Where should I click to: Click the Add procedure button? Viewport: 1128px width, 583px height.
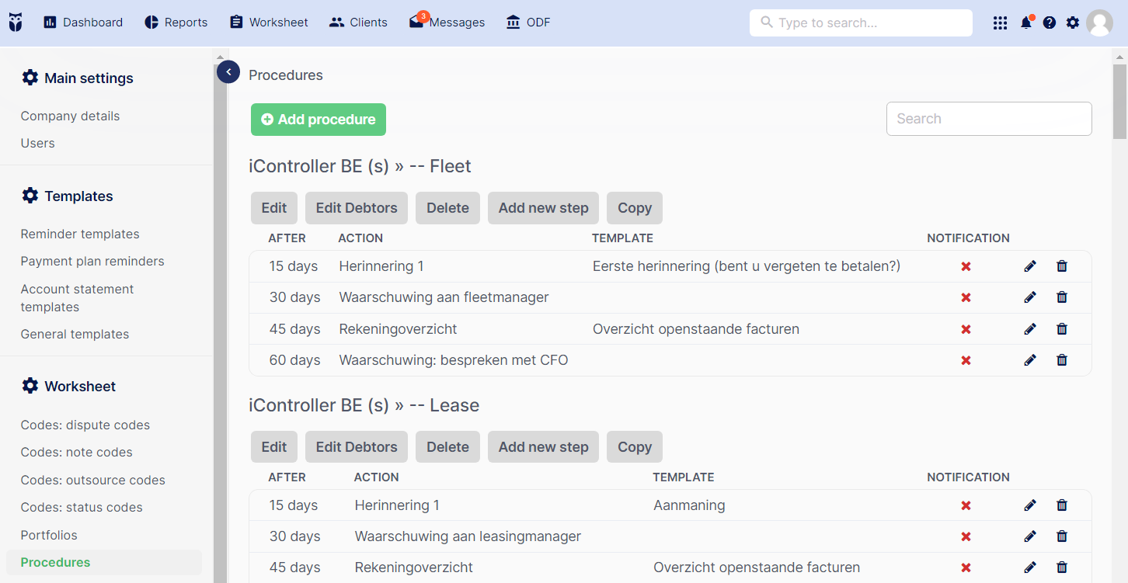click(x=319, y=120)
